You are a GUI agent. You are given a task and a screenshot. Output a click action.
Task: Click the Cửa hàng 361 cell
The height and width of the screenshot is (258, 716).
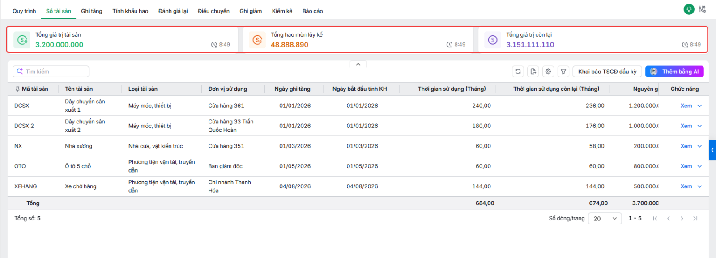(226, 106)
